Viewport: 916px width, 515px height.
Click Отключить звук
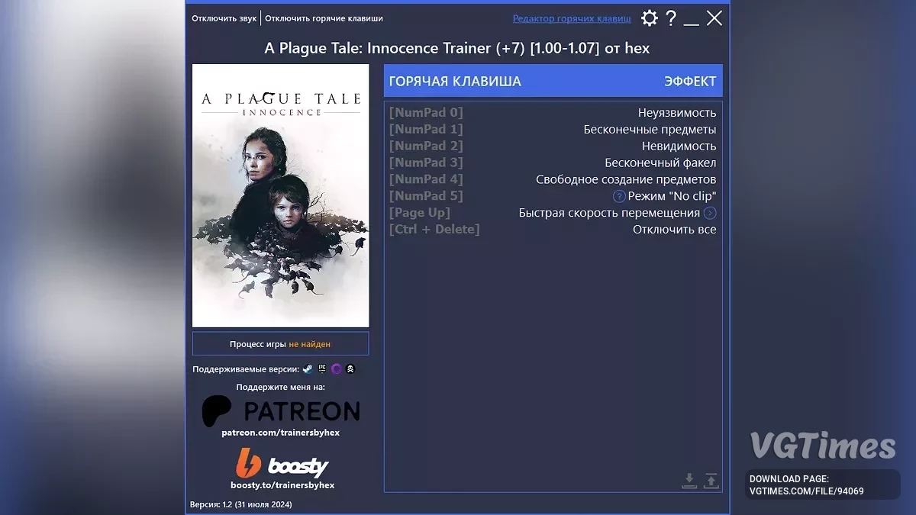[x=224, y=18]
